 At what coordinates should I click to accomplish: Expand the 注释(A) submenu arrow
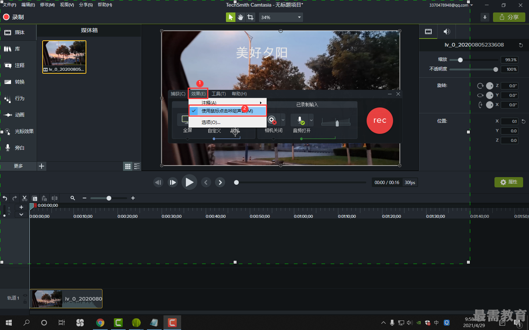[x=261, y=103]
